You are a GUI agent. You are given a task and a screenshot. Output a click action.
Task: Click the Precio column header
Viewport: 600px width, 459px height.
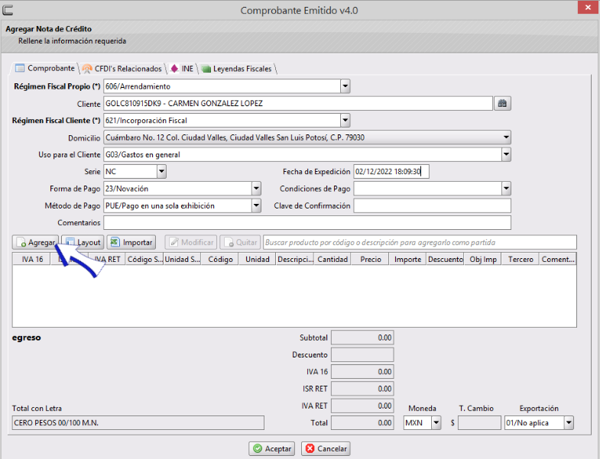pos(370,260)
